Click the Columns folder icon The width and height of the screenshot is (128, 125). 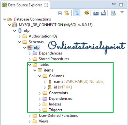coord(45,76)
